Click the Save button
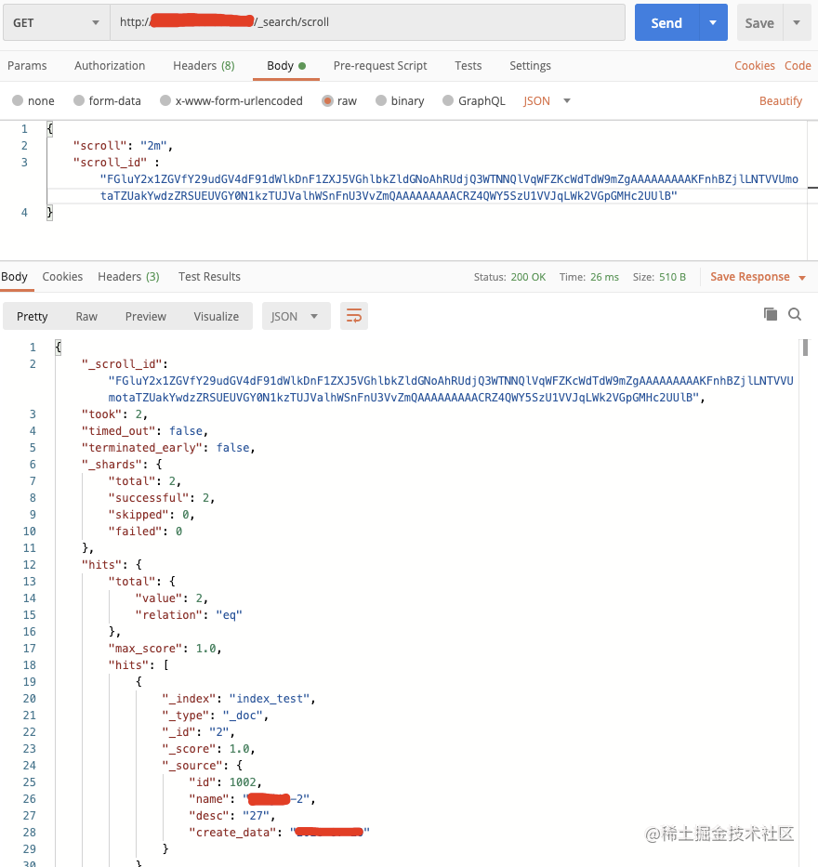 [x=759, y=22]
